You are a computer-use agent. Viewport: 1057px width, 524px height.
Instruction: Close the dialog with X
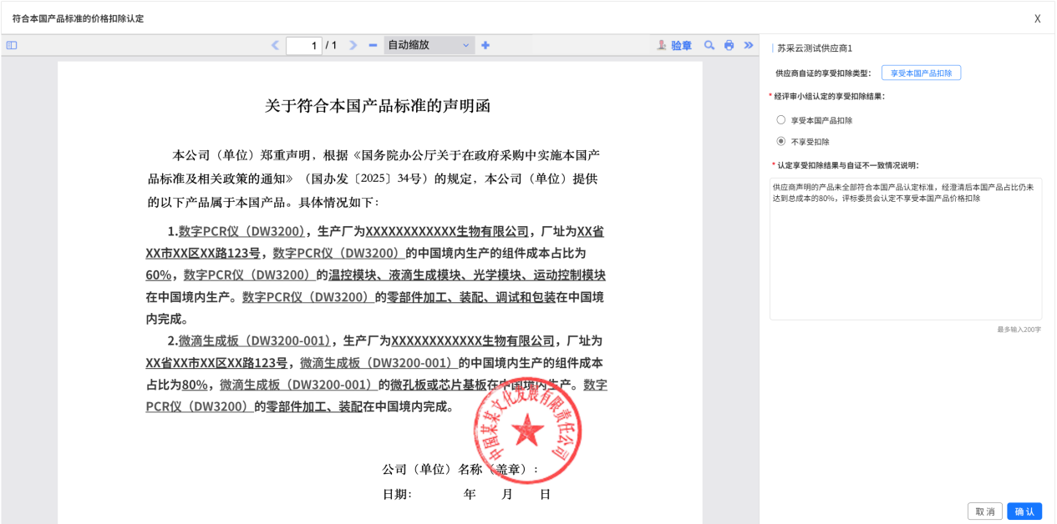[1037, 18]
